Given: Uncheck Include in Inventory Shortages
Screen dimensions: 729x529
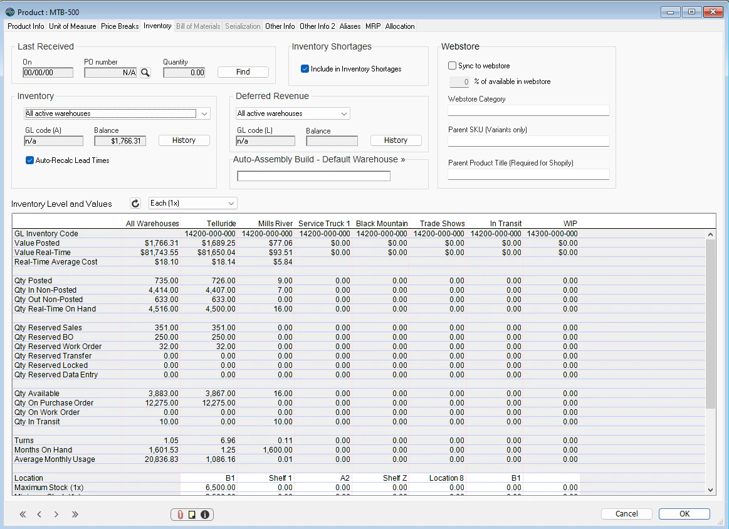Looking at the screenshot, I should (304, 70).
